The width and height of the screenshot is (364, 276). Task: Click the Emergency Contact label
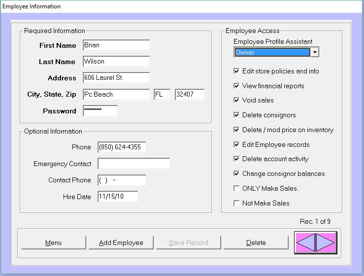click(x=63, y=164)
